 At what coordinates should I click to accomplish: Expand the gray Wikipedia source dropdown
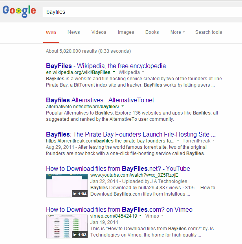coord(131,72)
